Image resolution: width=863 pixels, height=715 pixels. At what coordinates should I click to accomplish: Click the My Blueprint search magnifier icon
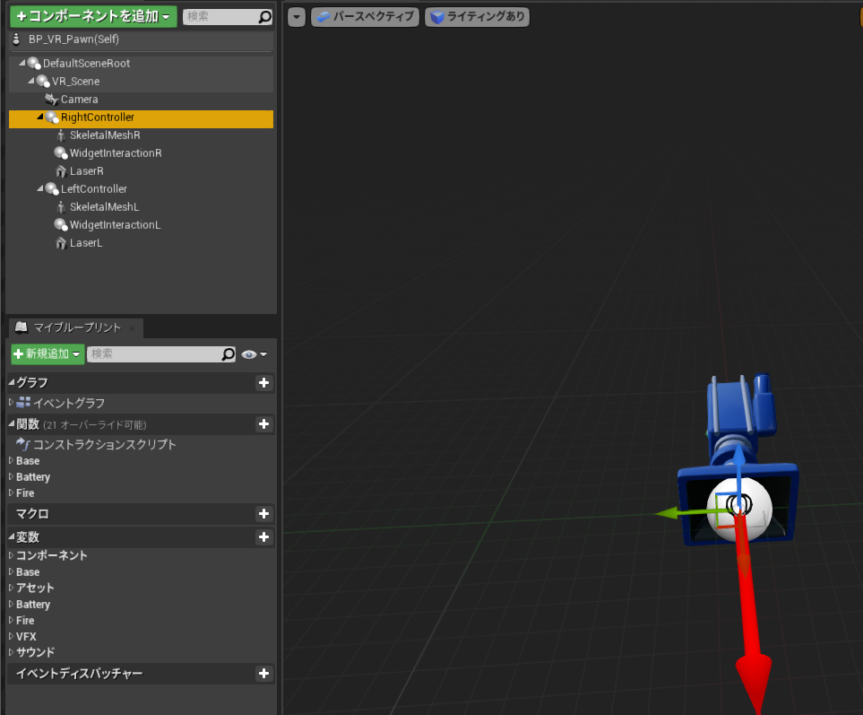point(229,354)
